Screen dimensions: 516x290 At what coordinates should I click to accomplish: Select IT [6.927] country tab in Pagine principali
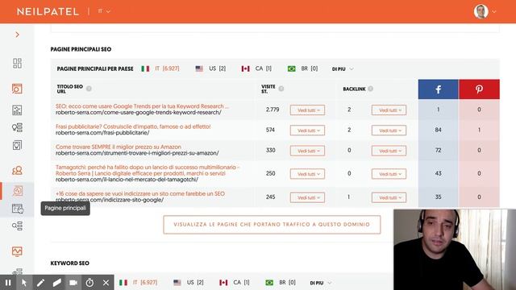pyautogui.click(x=160, y=68)
